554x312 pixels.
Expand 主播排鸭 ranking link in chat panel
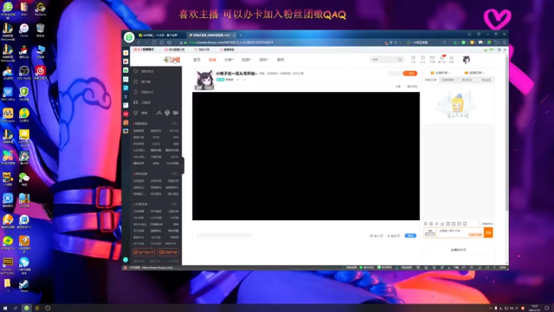click(x=441, y=73)
